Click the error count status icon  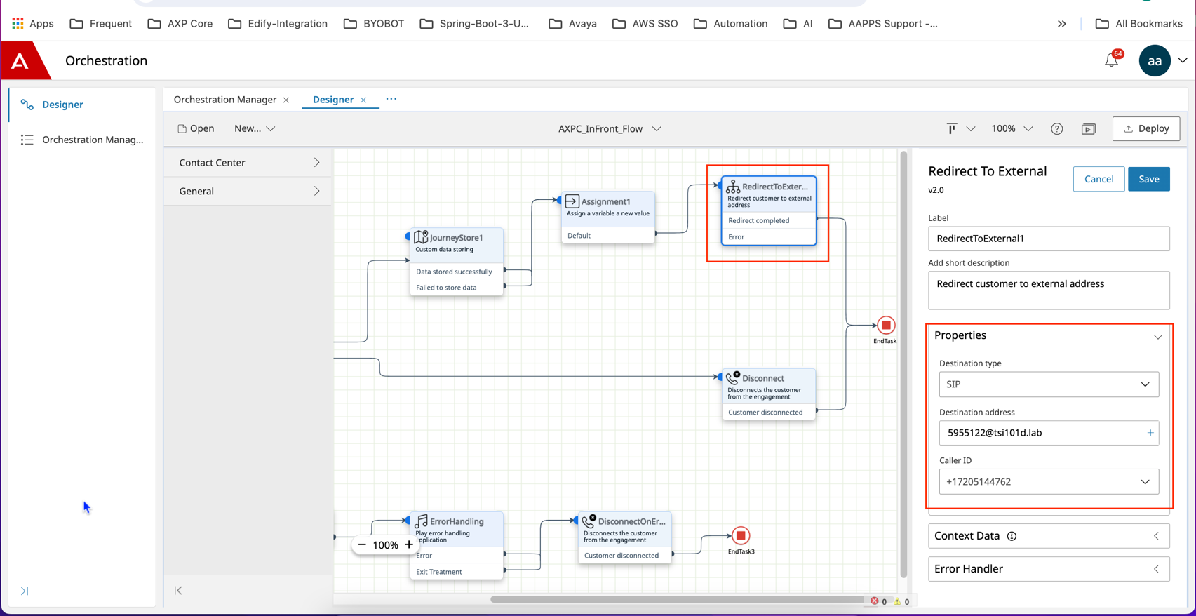coord(875,601)
